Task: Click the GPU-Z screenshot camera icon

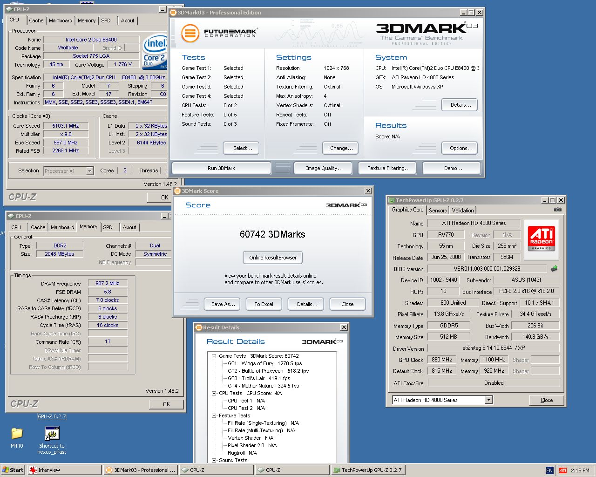Action: point(557,210)
